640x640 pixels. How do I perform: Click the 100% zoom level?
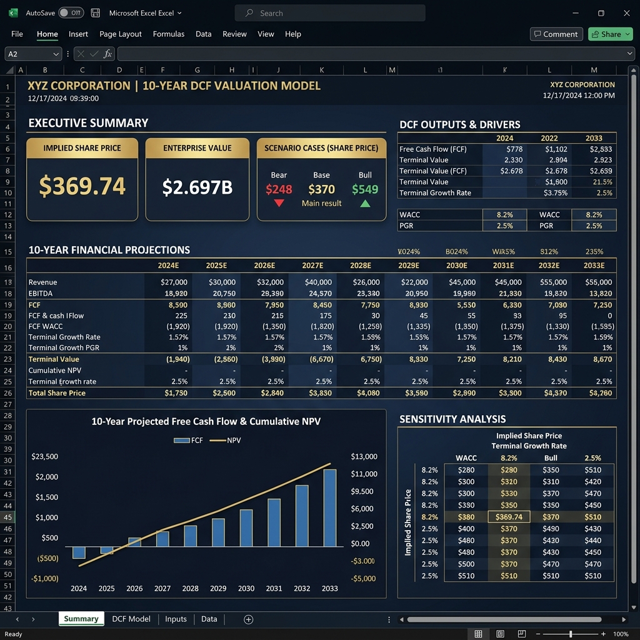point(621,634)
